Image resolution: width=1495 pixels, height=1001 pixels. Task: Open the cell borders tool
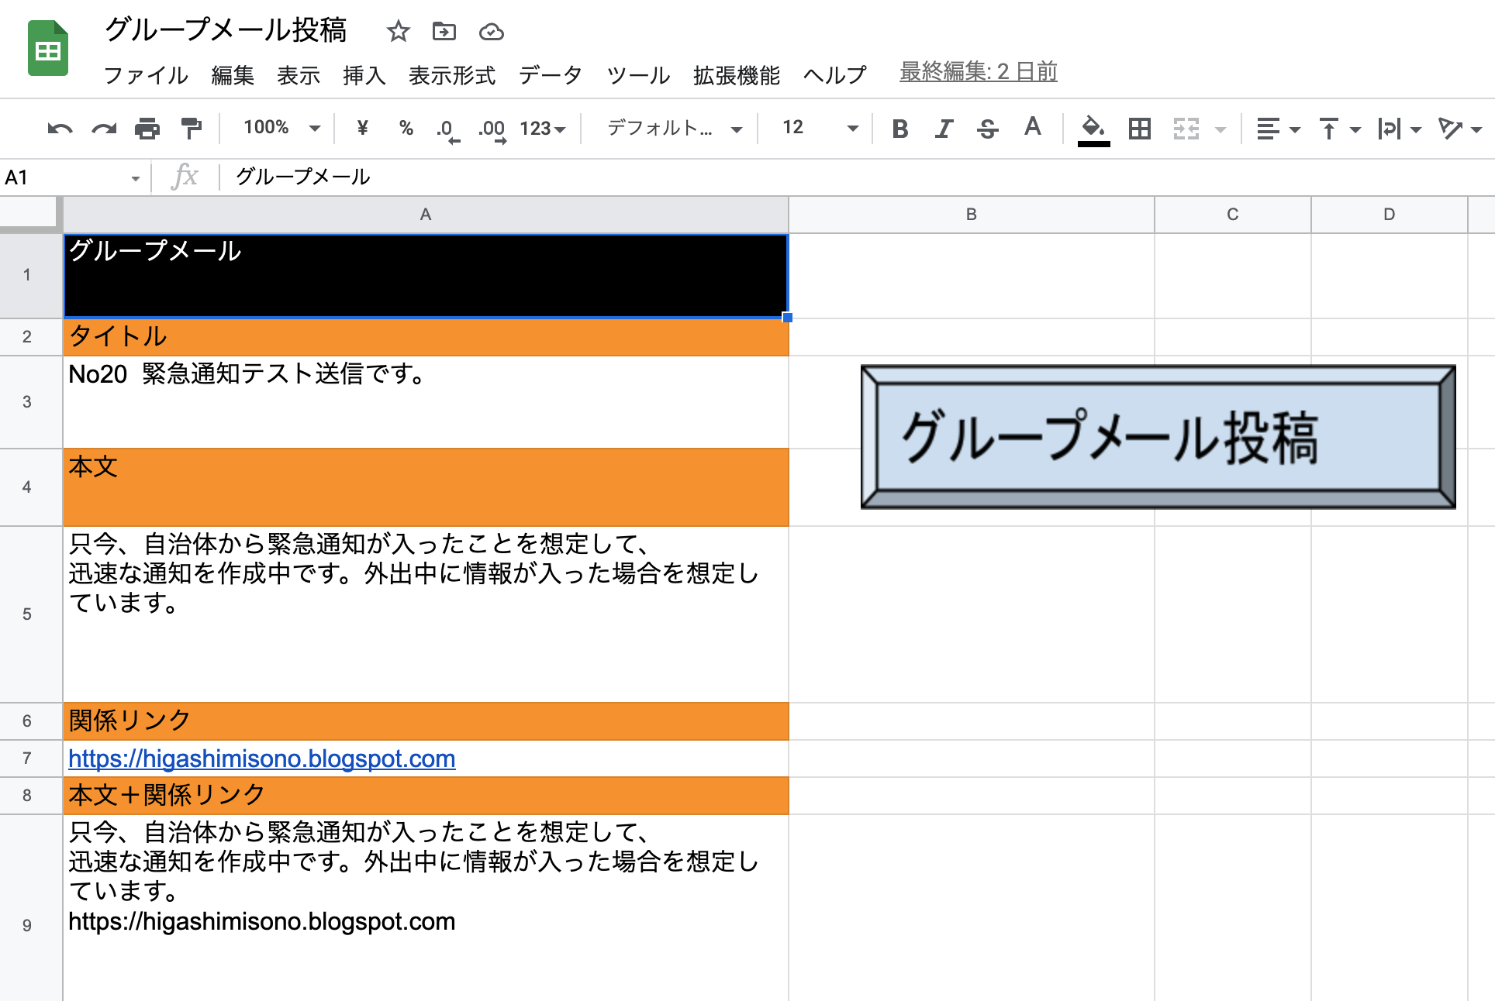(x=1139, y=129)
